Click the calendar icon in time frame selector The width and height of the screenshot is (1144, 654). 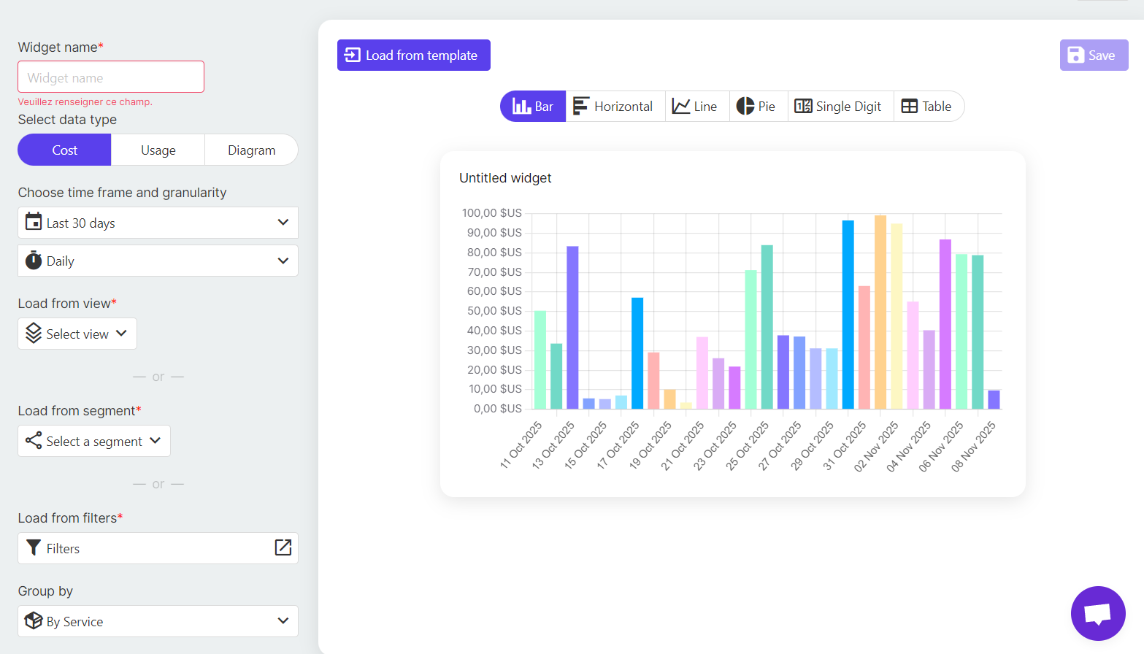point(34,222)
